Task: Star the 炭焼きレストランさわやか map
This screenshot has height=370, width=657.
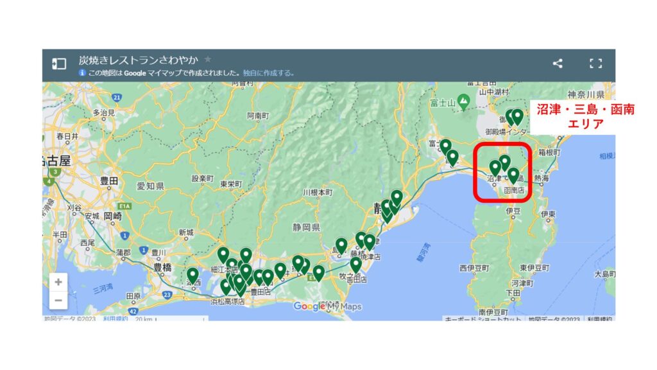Action: click(208, 60)
